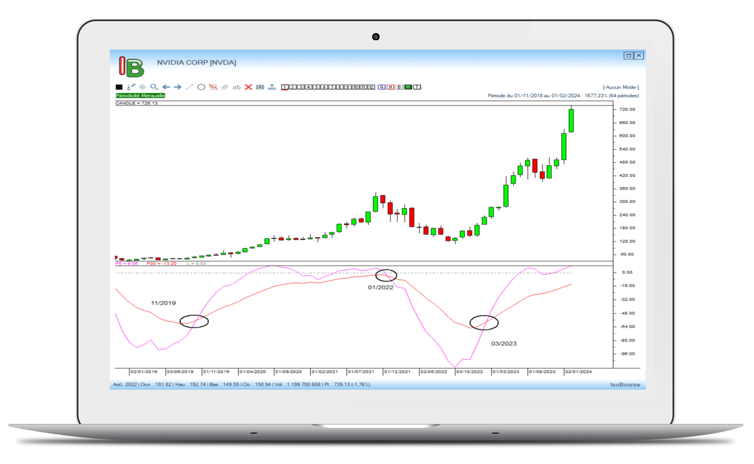Image resolution: width=754 pixels, height=464 pixels.
Task: Select the crosshair target tool
Action: 142,87
